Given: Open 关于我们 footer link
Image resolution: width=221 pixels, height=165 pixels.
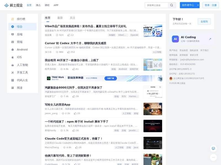Looking at the screenshot, I should pyautogui.click(x=204, y=50).
